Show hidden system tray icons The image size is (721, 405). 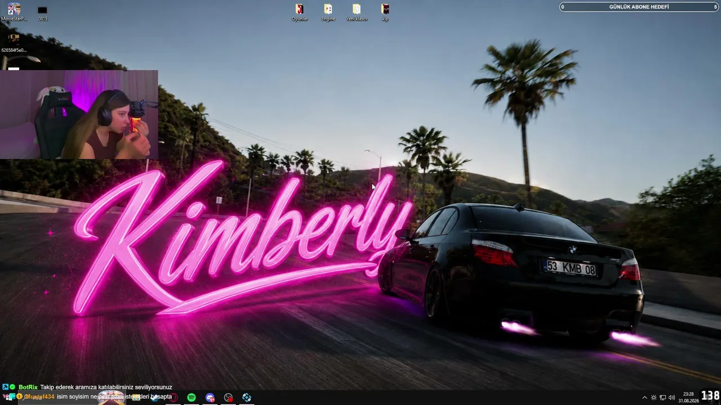click(644, 398)
